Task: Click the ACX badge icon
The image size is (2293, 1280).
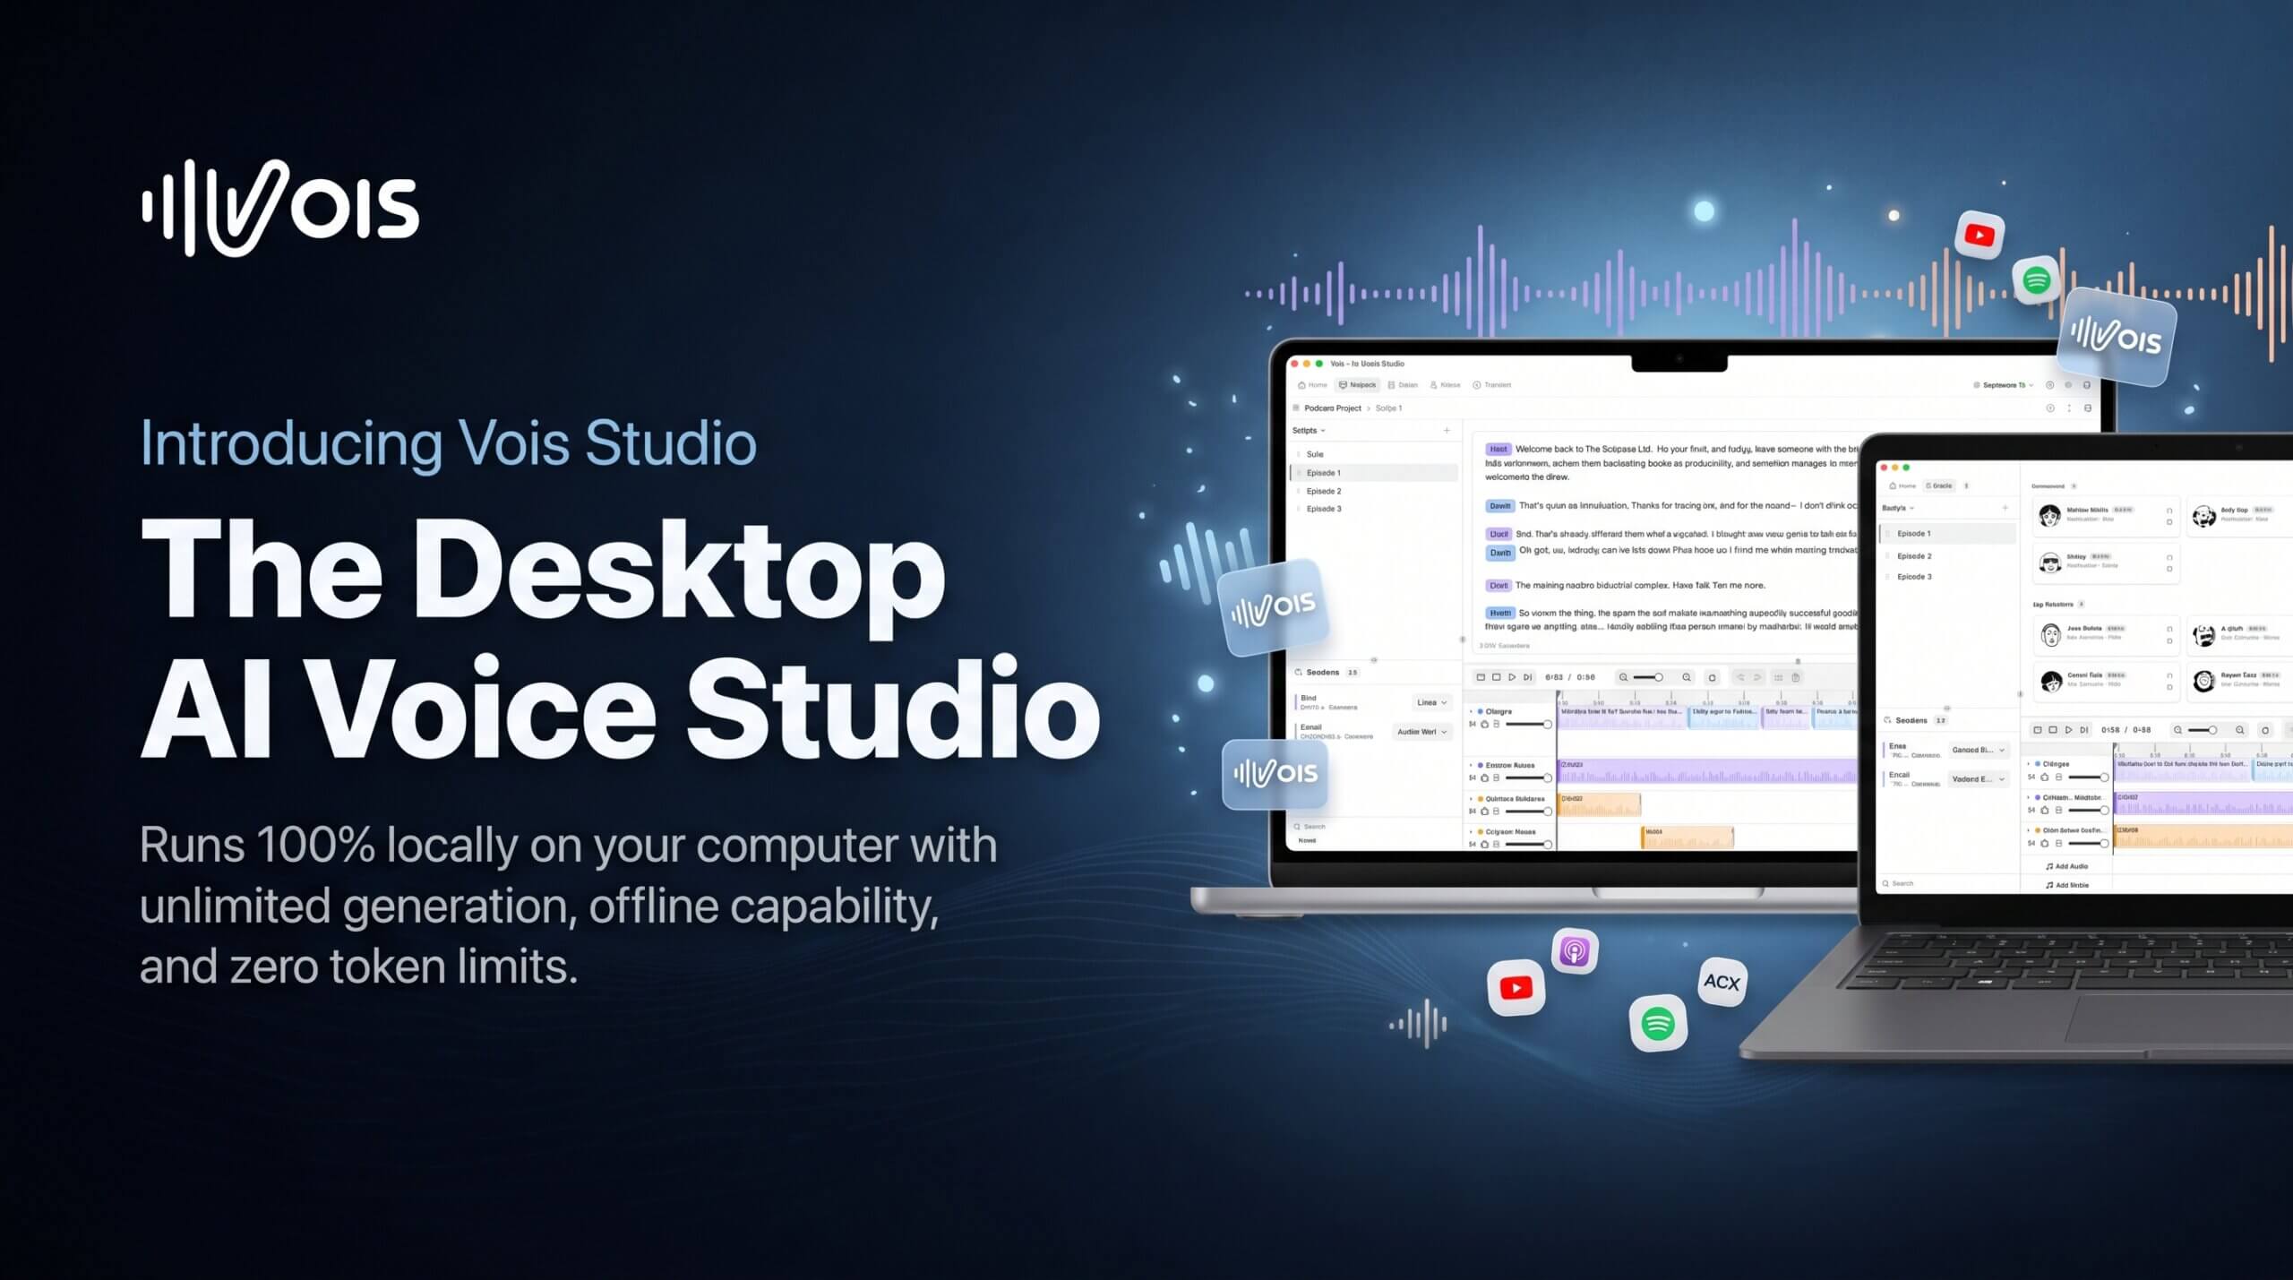Action: click(1722, 982)
